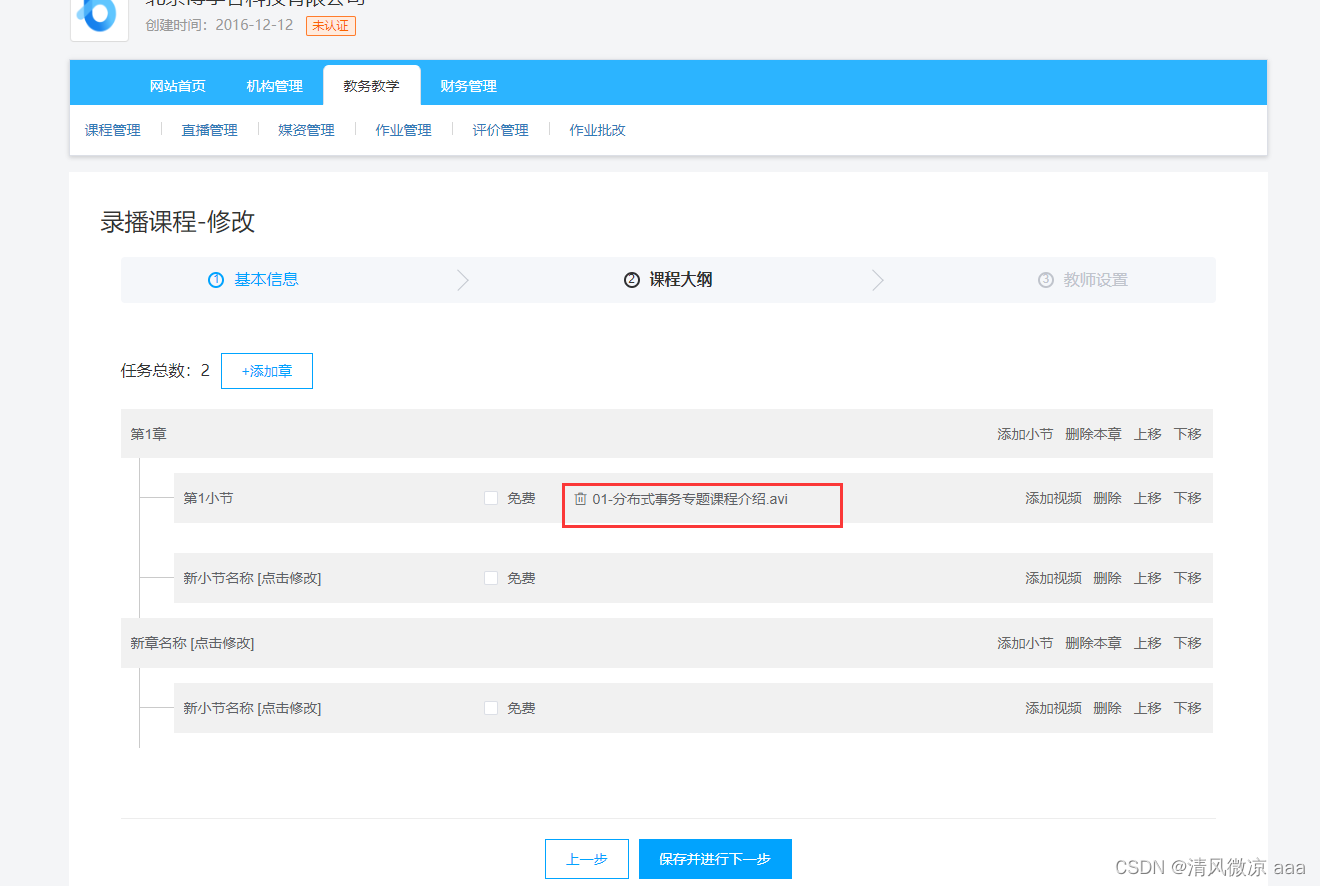Click the step 2 circle icon for 课程大纲

point(631,280)
